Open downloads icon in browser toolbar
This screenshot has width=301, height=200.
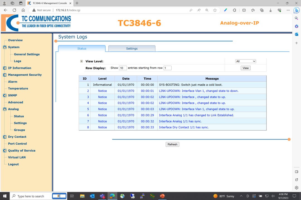pos(270,10)
